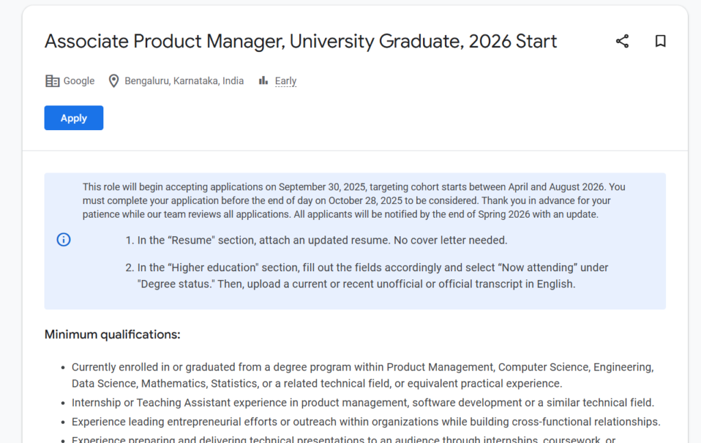
Task: Click the Google company name
Action: (x=79, y=81)
